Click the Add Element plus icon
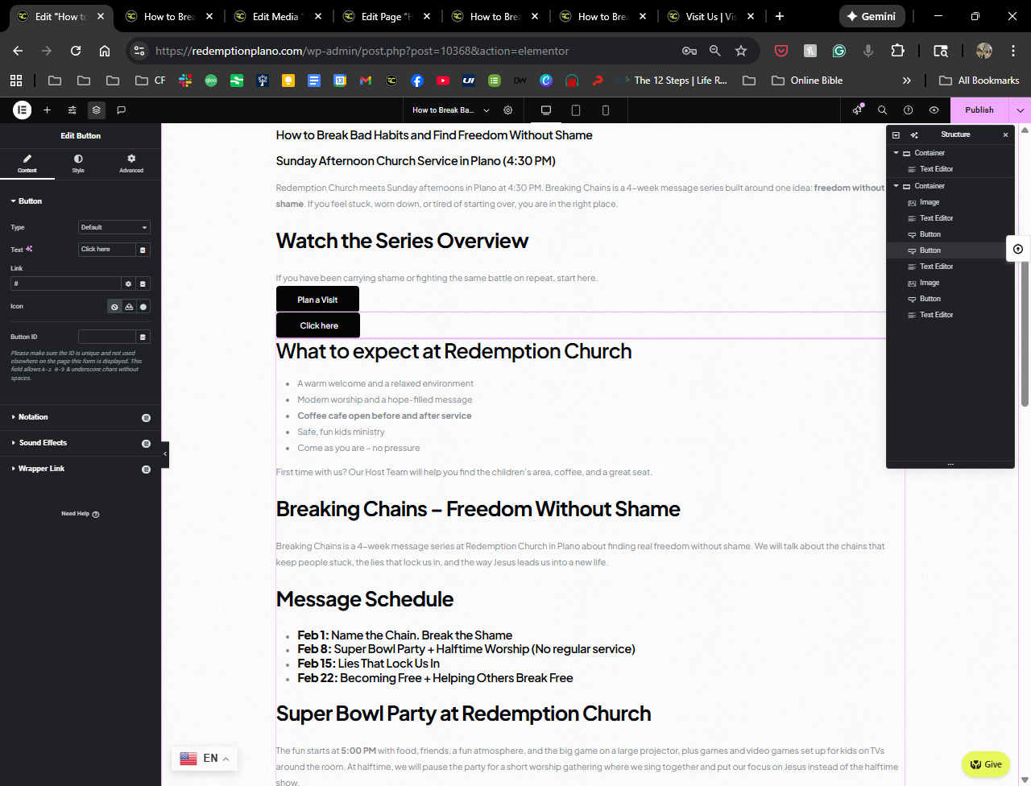 [x=47, y=110]
